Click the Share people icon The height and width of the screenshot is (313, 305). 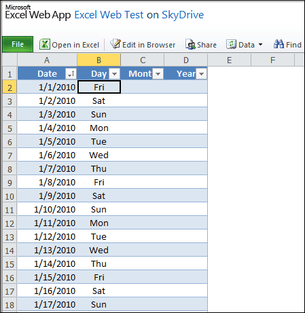pos(190,44)
